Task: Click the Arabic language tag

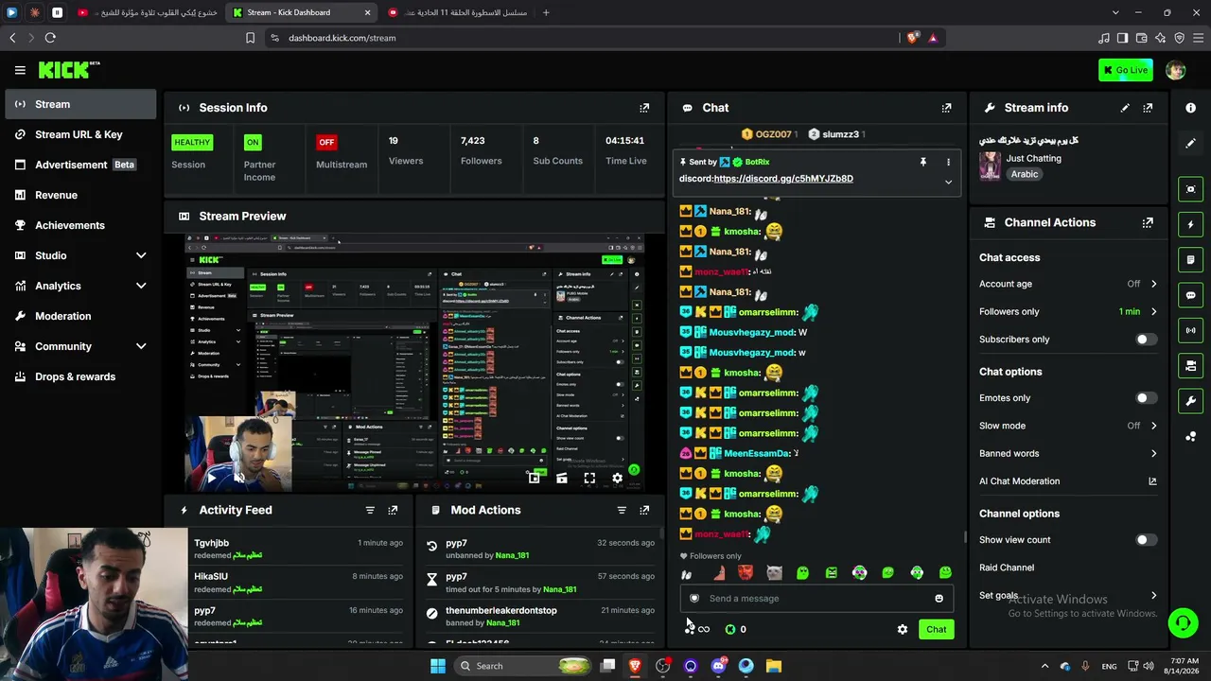Action: pos(1025,174)
